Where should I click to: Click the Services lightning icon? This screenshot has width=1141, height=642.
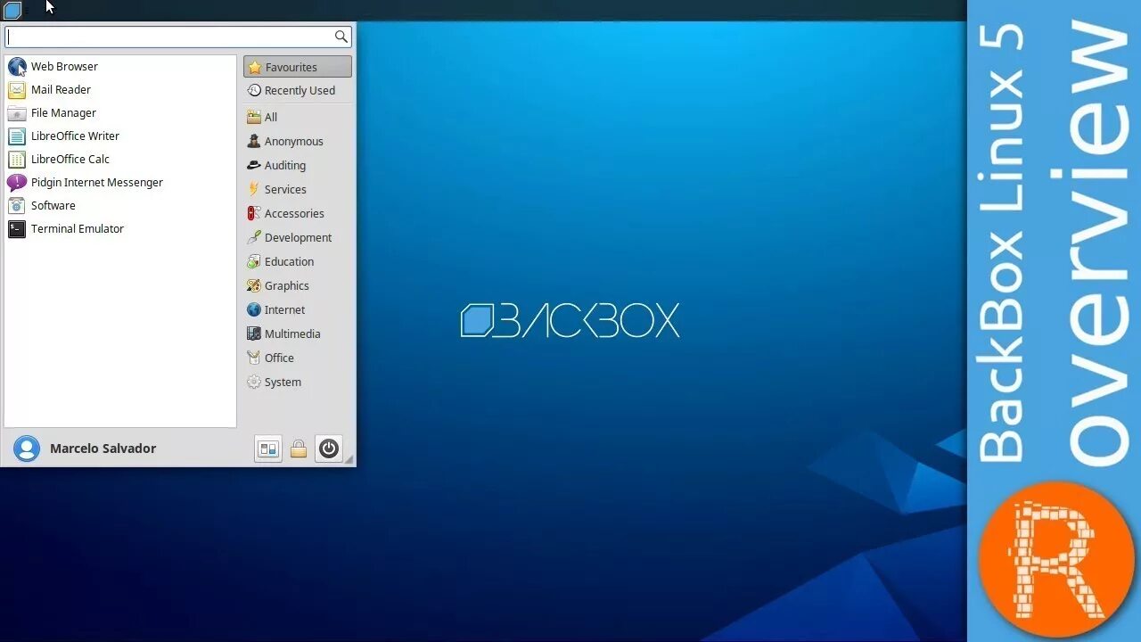(254, 190)
